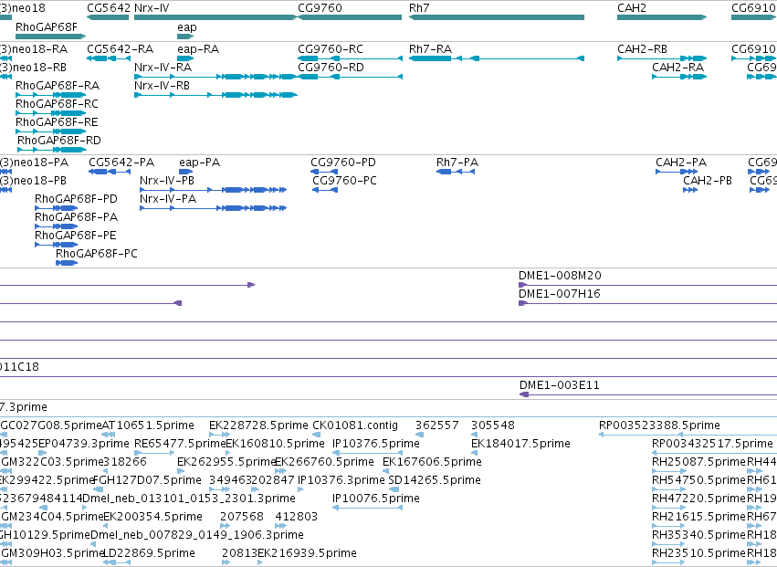Click EST EK228728.5prime label
Image resolution: width=777 pixels, height=567 pixels.
258,425
